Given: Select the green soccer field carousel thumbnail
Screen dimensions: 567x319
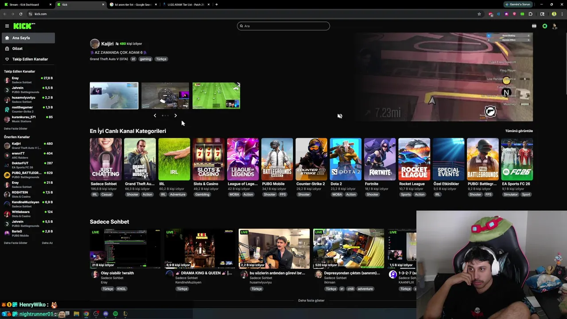Looking at the screenshot, I should pyautogui.click(x=216, y=96).
